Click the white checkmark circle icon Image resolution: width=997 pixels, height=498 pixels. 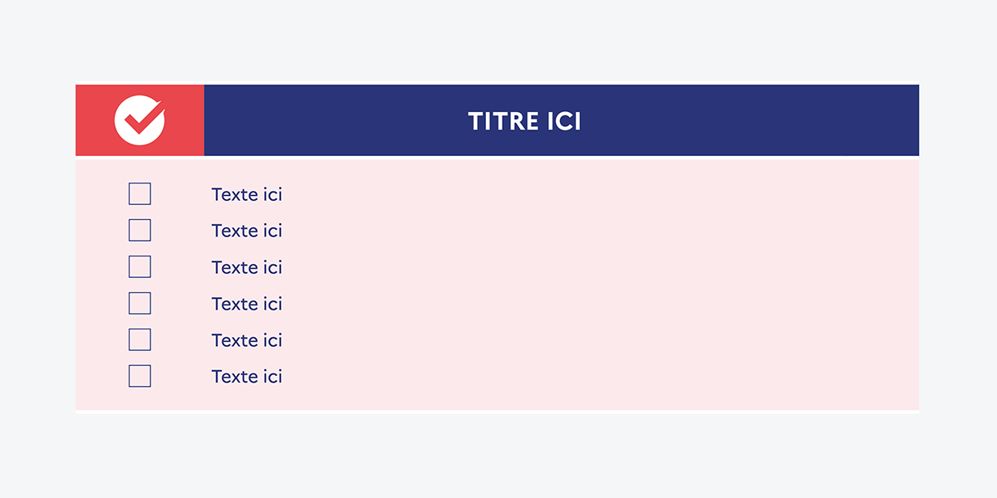140,120
